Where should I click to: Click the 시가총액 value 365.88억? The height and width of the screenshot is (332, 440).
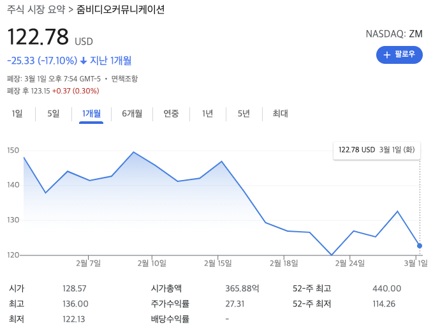click(242, 289)
